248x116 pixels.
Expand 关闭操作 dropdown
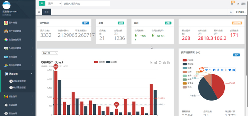[x=241, y=12]
